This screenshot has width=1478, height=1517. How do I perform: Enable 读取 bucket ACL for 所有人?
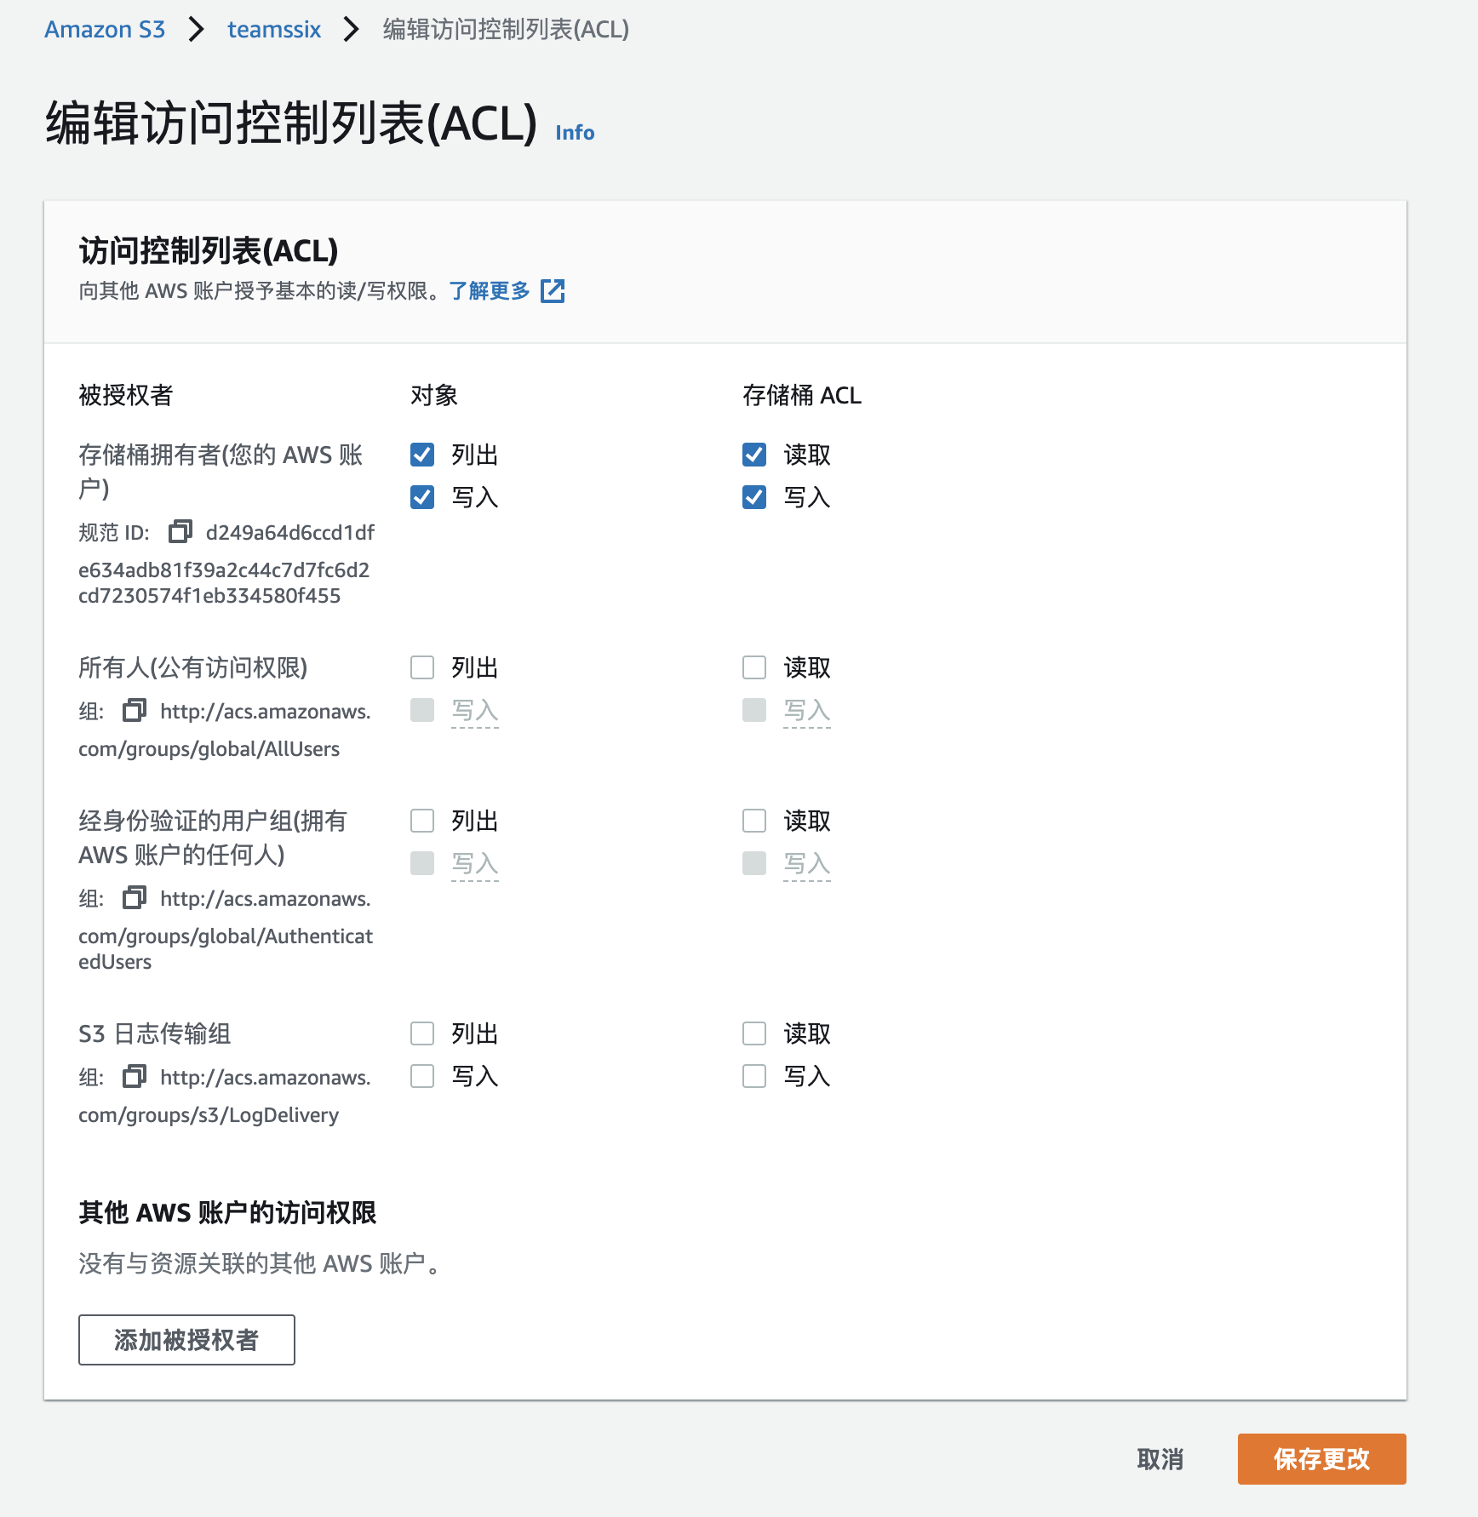(753, 667)
